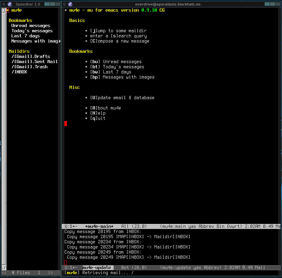
Task: Select the mu4e entry in Speedbar
Action: click(x=16, y=10)
